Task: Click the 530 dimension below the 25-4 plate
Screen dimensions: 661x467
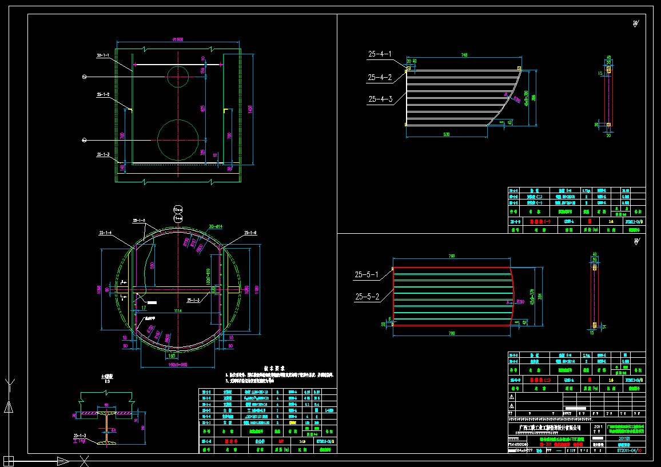Action: (447, 134)
